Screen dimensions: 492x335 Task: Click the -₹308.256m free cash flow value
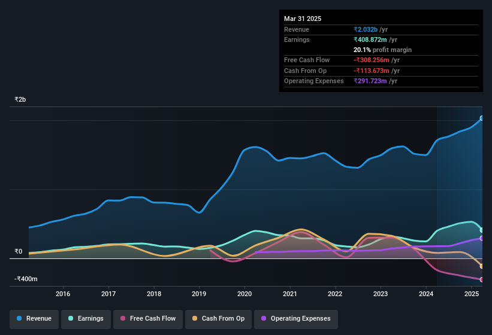[x=372, y=60]
